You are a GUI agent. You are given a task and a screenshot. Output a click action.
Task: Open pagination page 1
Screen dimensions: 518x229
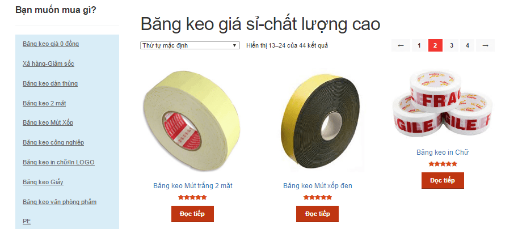click(x=419, y=45)
